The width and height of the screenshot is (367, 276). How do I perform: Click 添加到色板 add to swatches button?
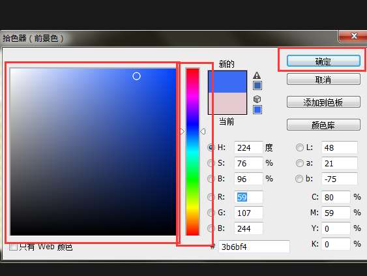pos(323,102)
